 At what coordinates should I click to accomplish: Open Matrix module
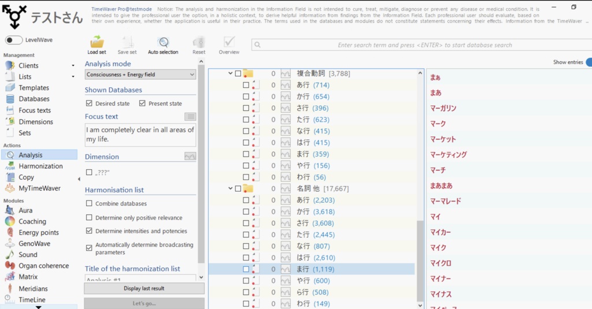(x=28, y=277)
